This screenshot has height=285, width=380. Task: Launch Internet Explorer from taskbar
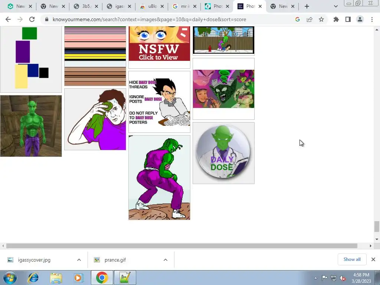coord(33,278)
